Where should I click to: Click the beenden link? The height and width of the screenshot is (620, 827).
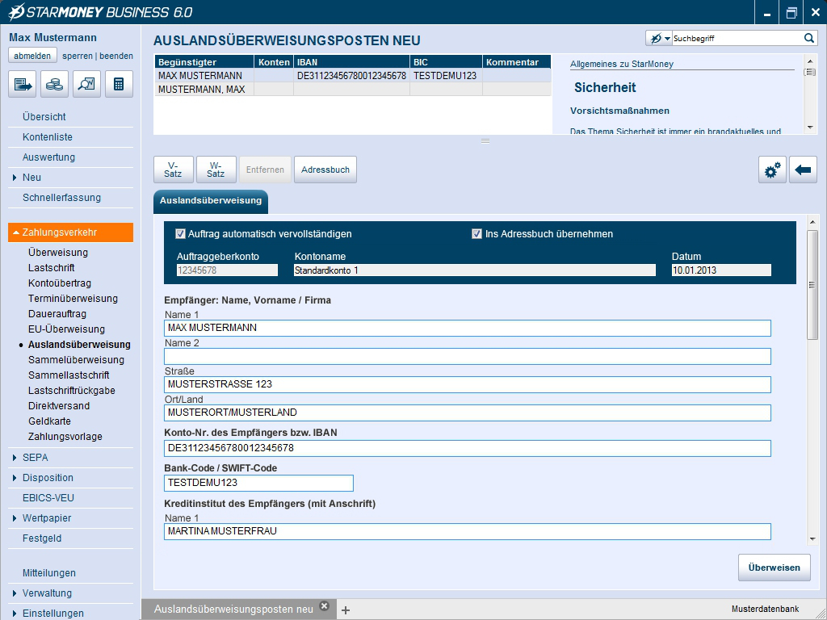tap(116, 56)
